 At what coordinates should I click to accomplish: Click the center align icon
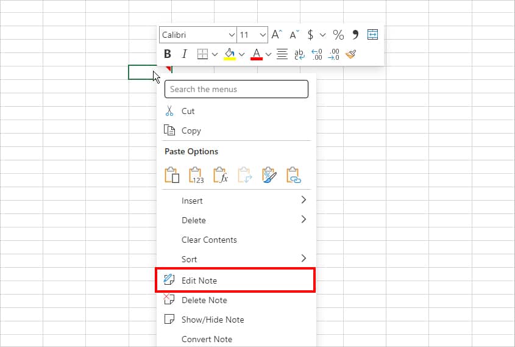[282, 54]
